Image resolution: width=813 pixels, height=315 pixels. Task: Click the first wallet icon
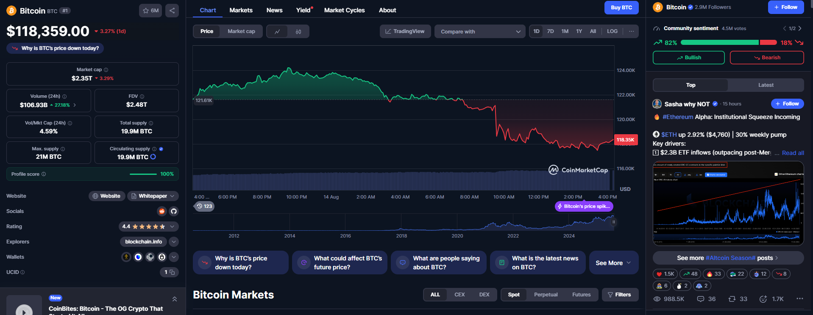click(126, 257)
